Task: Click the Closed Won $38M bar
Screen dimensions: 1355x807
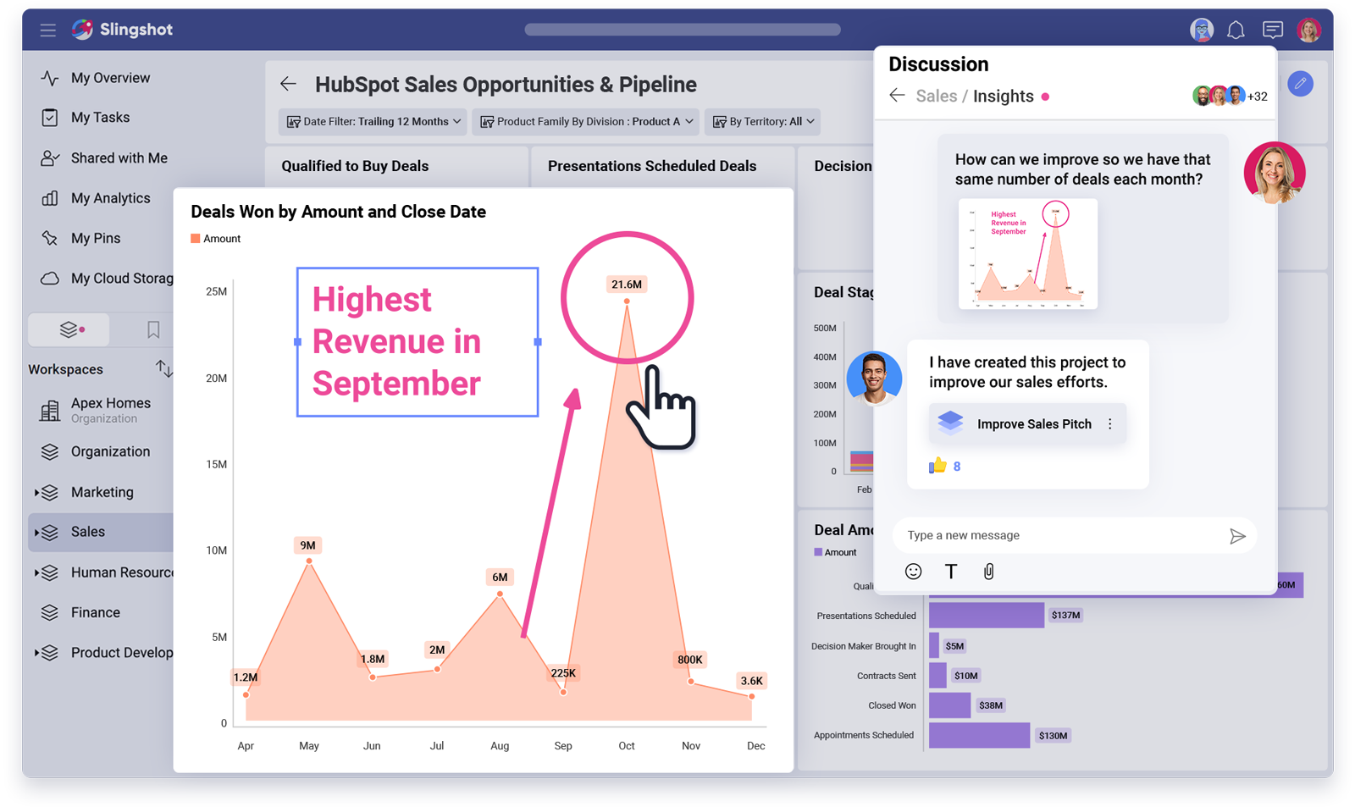Action: [949, 705]
